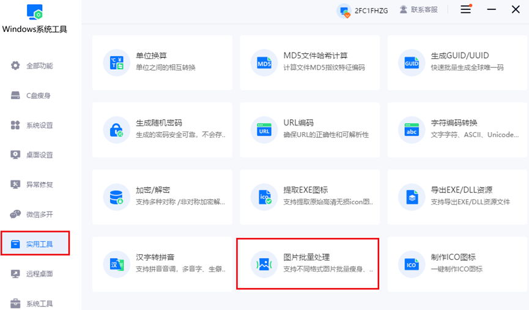Click the 字符编码转换 title
The image size is (529, 310).
point(454,123)
